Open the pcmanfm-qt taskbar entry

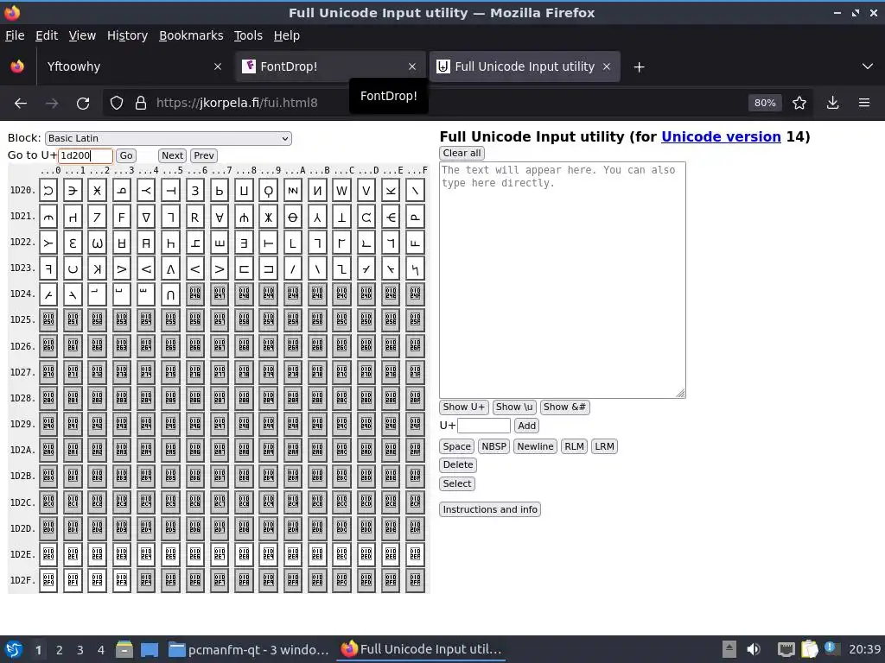(249, 650)
